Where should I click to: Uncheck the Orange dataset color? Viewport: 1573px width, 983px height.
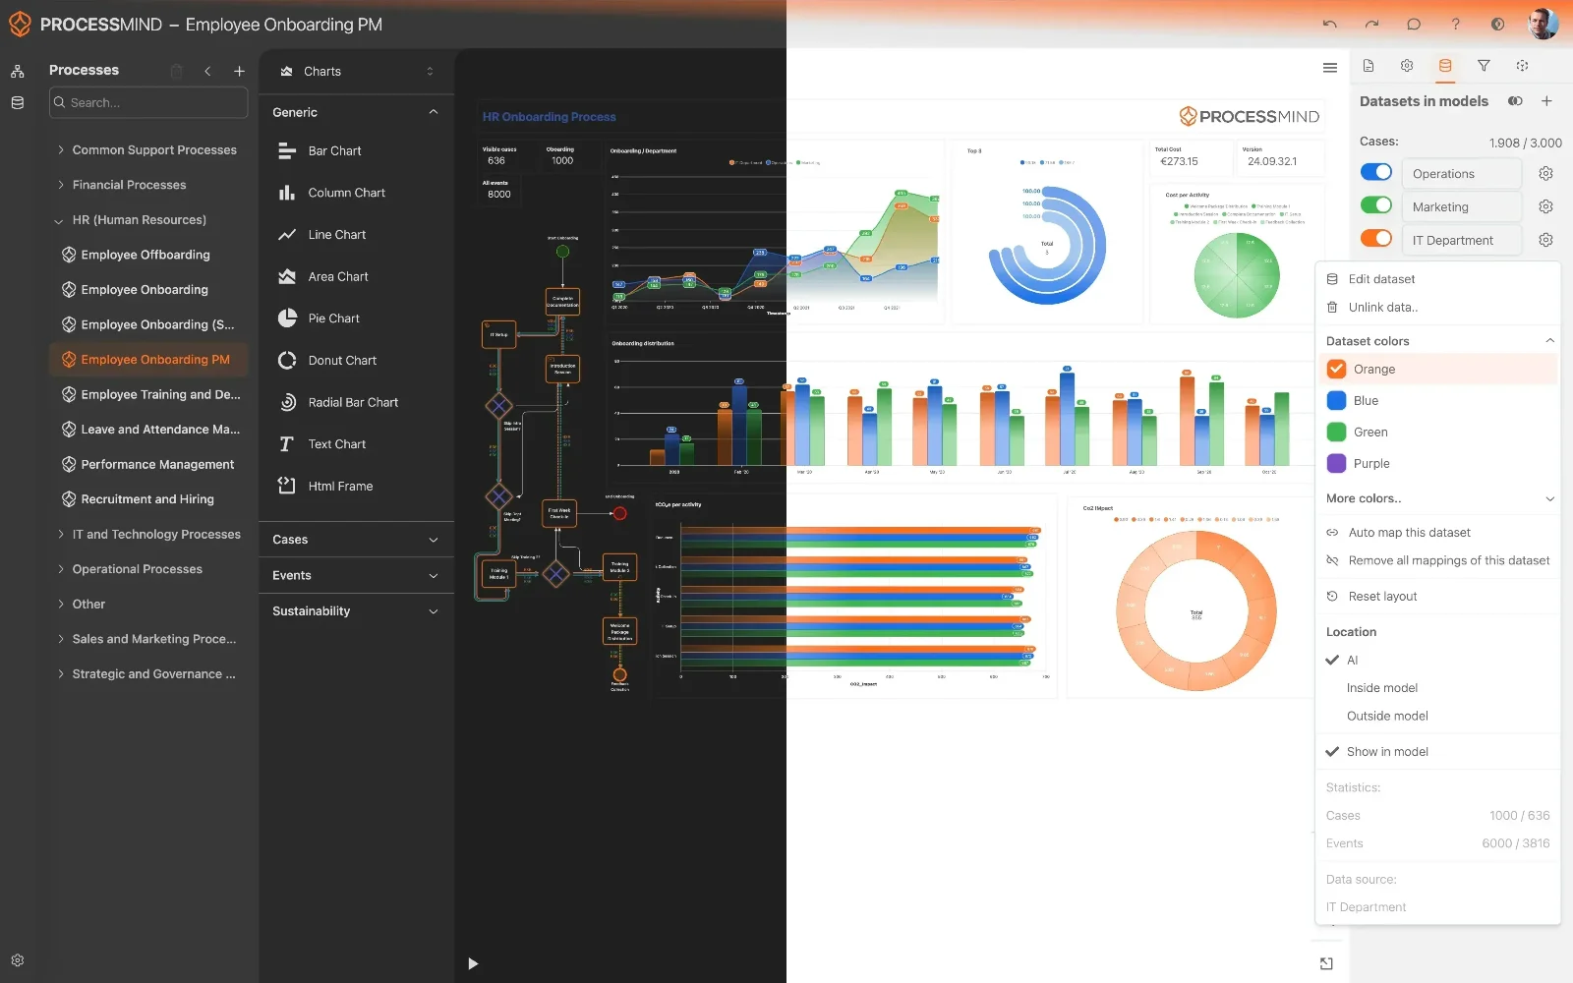[x=1336, y=369]
